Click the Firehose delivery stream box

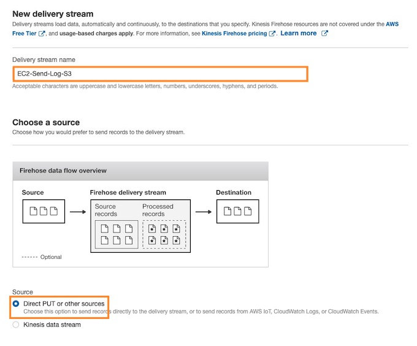click(x=140, y=226)
